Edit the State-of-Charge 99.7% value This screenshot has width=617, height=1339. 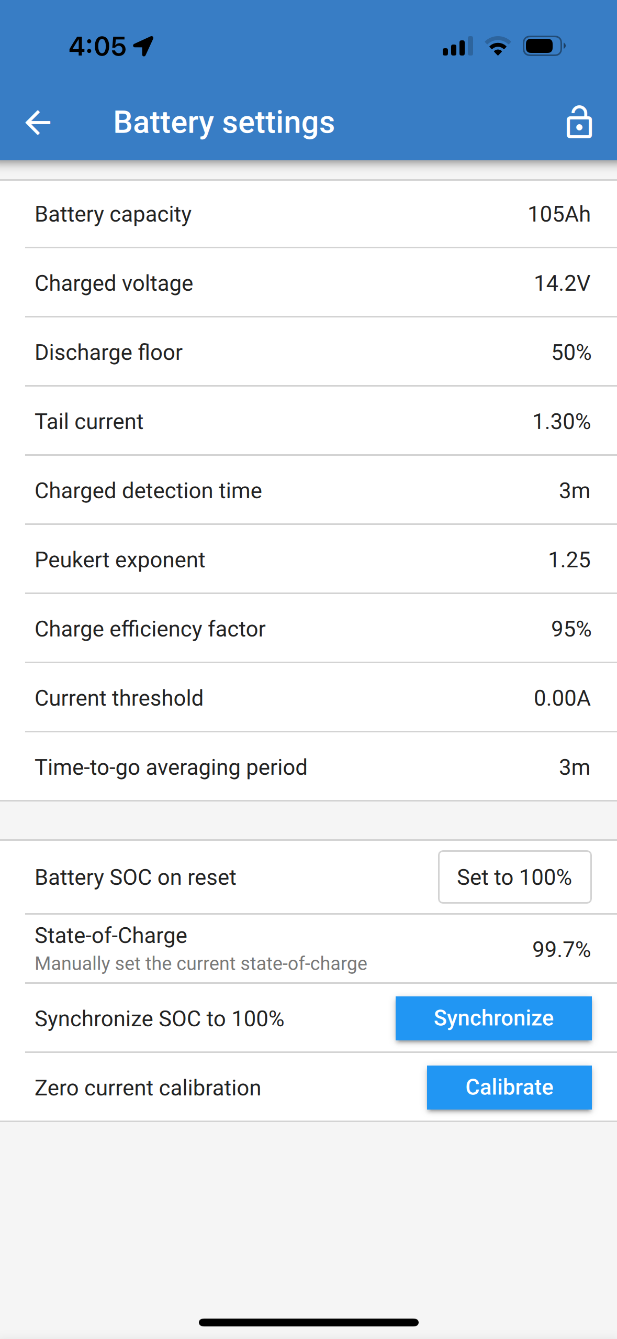[561, 949]
